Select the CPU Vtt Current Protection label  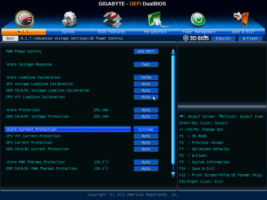click(x=33, y=136)
